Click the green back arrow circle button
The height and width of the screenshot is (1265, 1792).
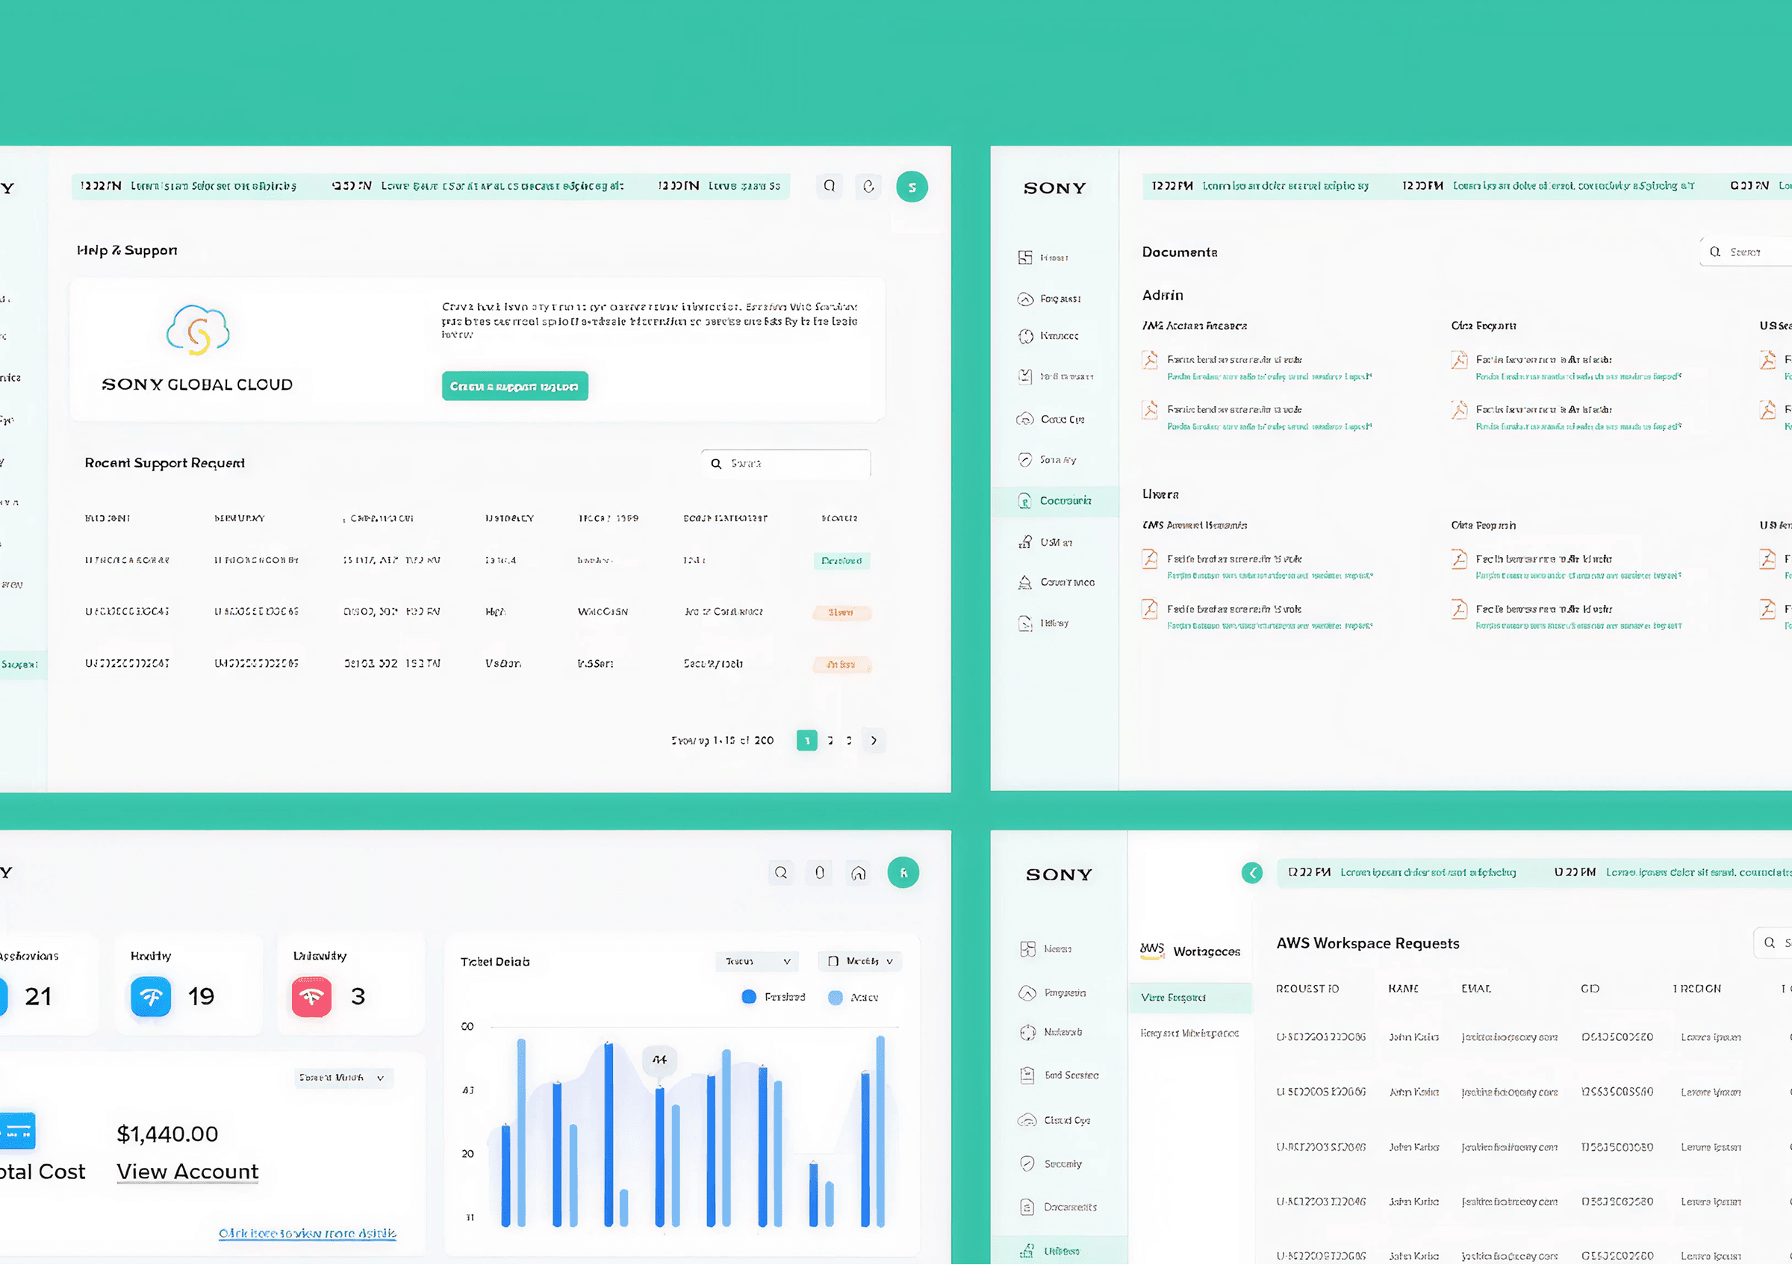click(1252, 872)
